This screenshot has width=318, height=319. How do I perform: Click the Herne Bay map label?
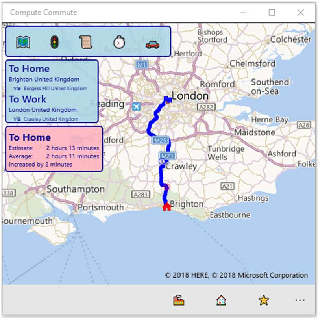point(270,120)
